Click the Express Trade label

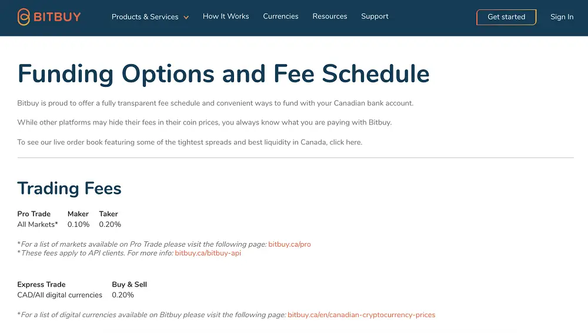click(41, 284)
